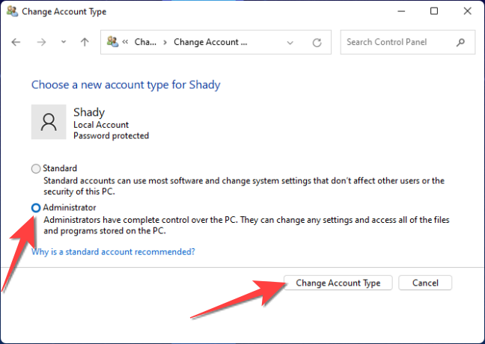Image resolution: width=485 pixels, height=344 pixels.
Task: Select the Administrator account type
Action: [36, 207]
